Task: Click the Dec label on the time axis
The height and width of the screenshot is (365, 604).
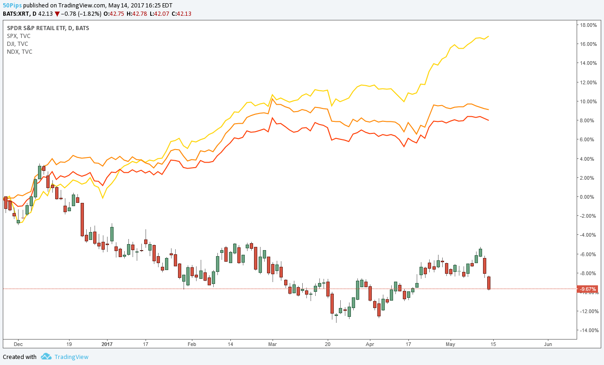Action: [18, 344]
